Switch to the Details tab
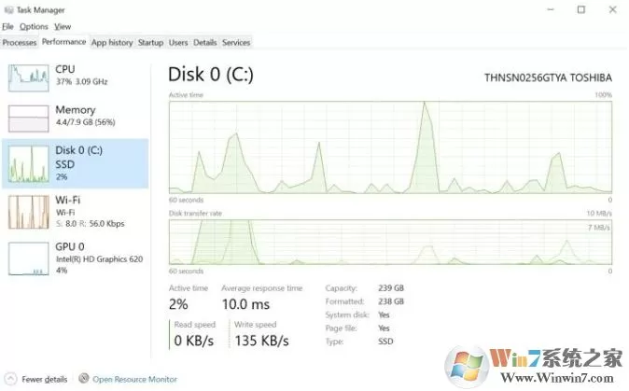The image size is (629, 391). click(x=205, y=42)
